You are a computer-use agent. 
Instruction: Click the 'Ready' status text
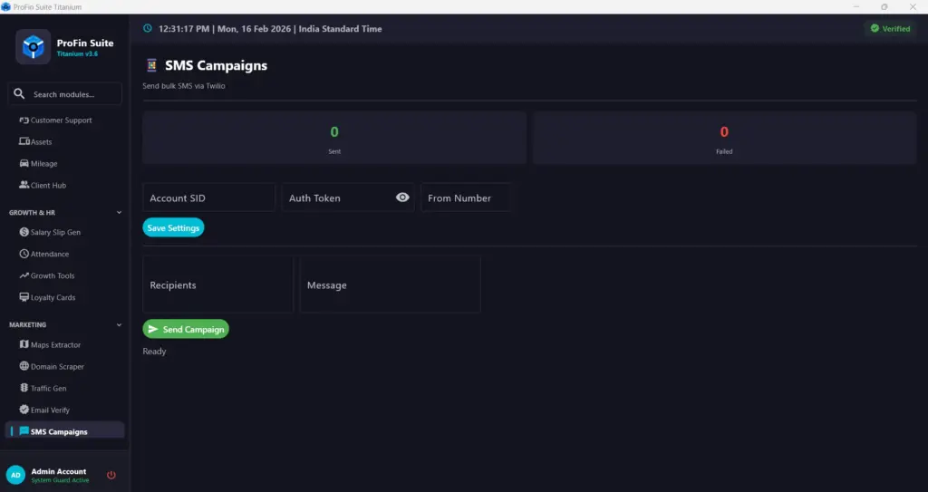pos(154,351)
